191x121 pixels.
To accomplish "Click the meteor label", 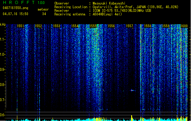I will [43, 9].
